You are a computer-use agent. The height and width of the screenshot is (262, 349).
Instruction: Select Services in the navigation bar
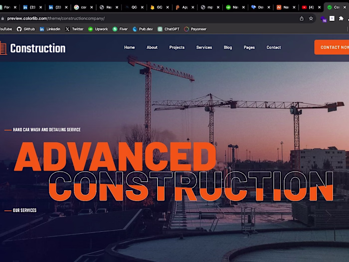pyautogui.click(x=204, y=47)
